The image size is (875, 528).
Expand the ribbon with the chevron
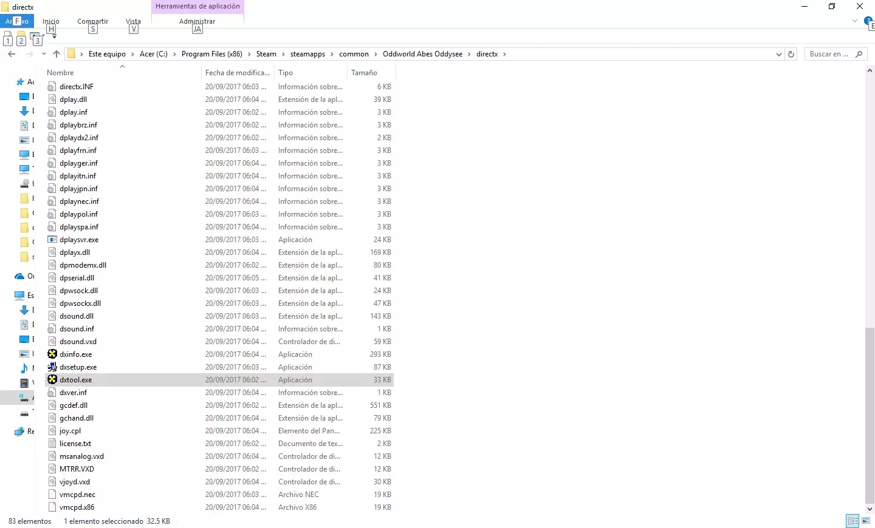[x=855, y=21]
